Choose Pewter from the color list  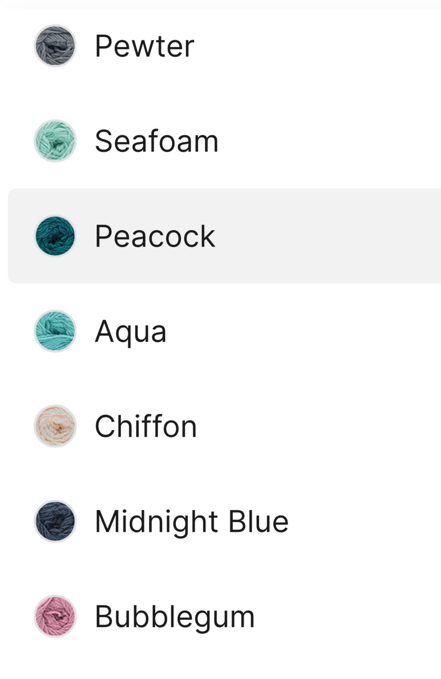(x=256, y=46)
